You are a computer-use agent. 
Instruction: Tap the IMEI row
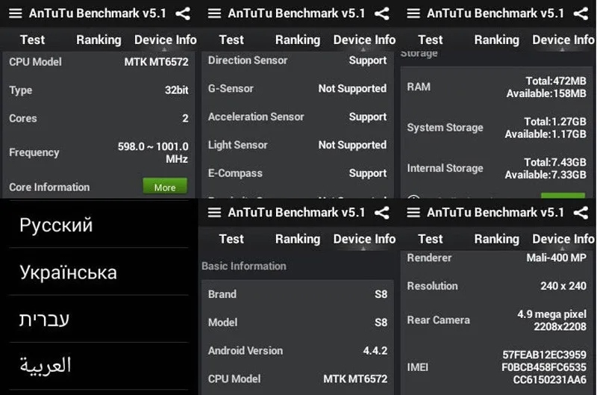[496, 367]
